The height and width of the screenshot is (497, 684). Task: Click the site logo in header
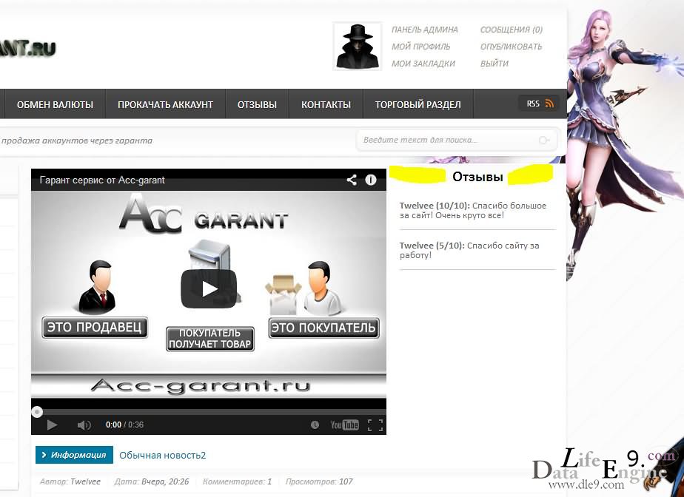28,48
